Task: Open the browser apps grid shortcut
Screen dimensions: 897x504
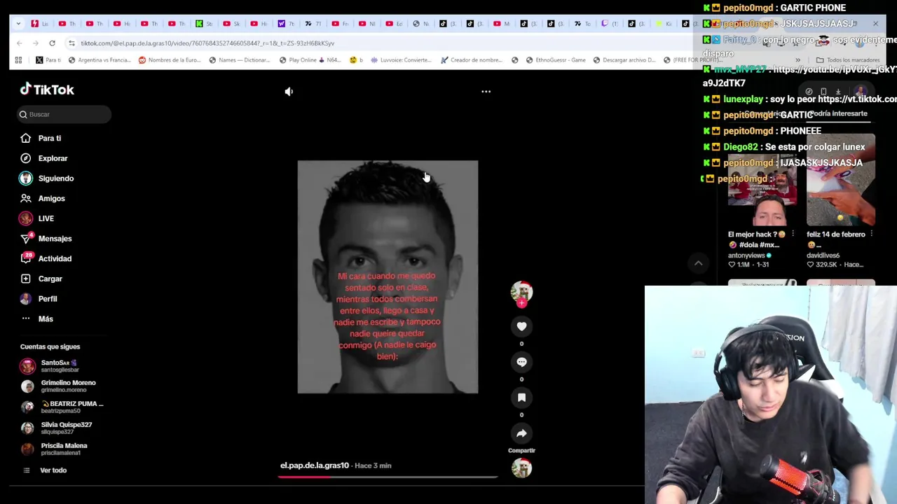Action: [x=18, y=60]
